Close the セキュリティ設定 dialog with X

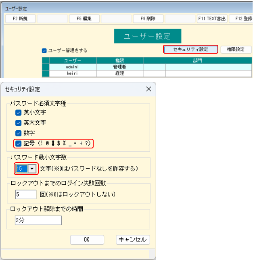pos(148,89)
